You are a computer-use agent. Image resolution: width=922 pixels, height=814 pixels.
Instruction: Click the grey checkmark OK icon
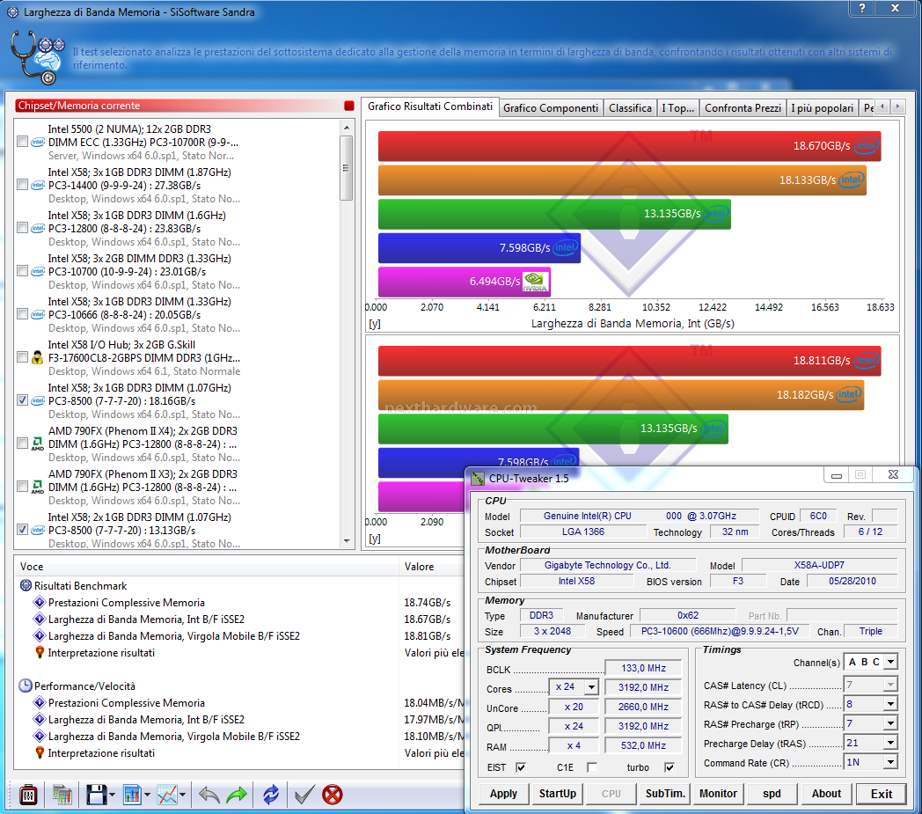coord(304,796)
